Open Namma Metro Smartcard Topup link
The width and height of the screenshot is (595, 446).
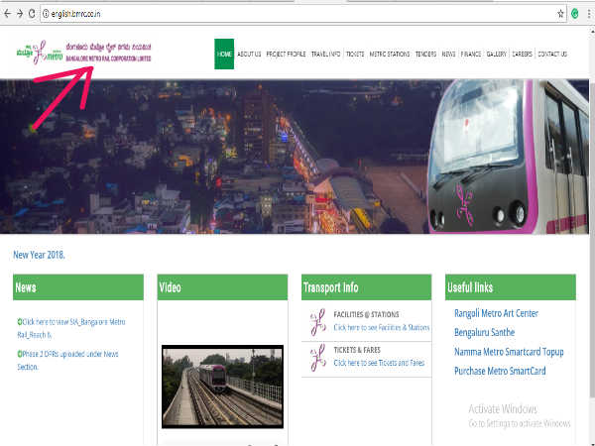pyautogui.click(x=509, y=352)
